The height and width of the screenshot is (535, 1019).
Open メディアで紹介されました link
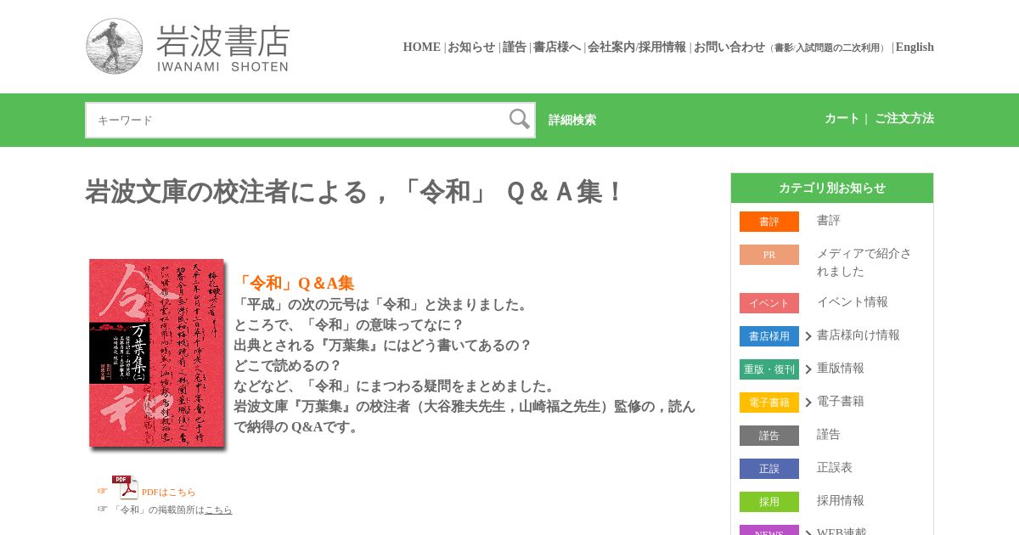pos(864,262)
